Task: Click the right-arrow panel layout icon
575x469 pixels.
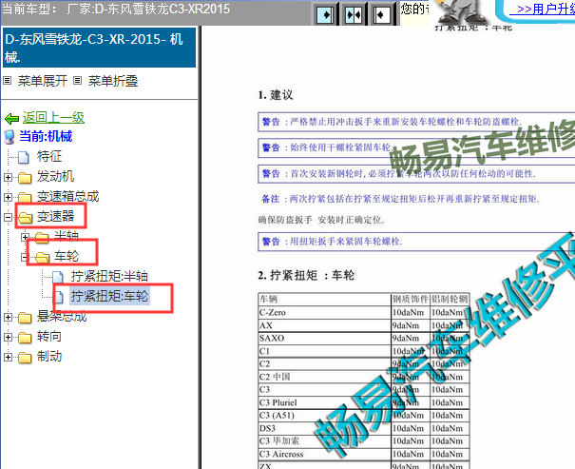Action: [x=325, y=14]
